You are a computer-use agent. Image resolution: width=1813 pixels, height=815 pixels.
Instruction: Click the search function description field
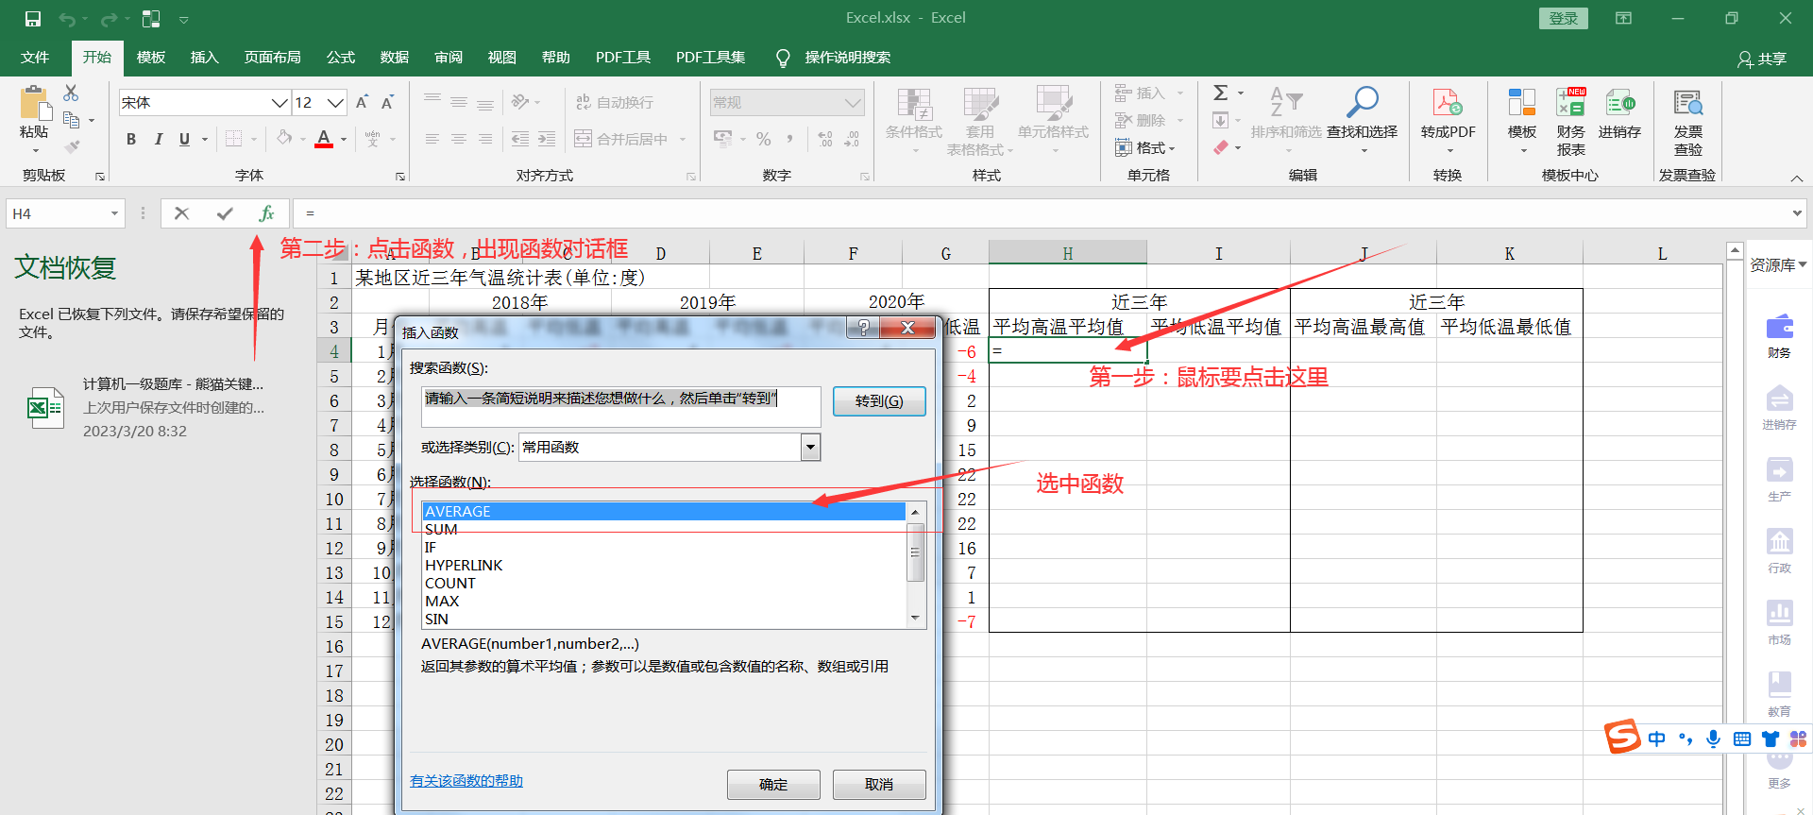pos(621,407)
